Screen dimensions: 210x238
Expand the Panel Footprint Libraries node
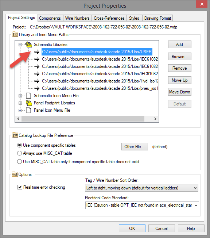(20, 103)
